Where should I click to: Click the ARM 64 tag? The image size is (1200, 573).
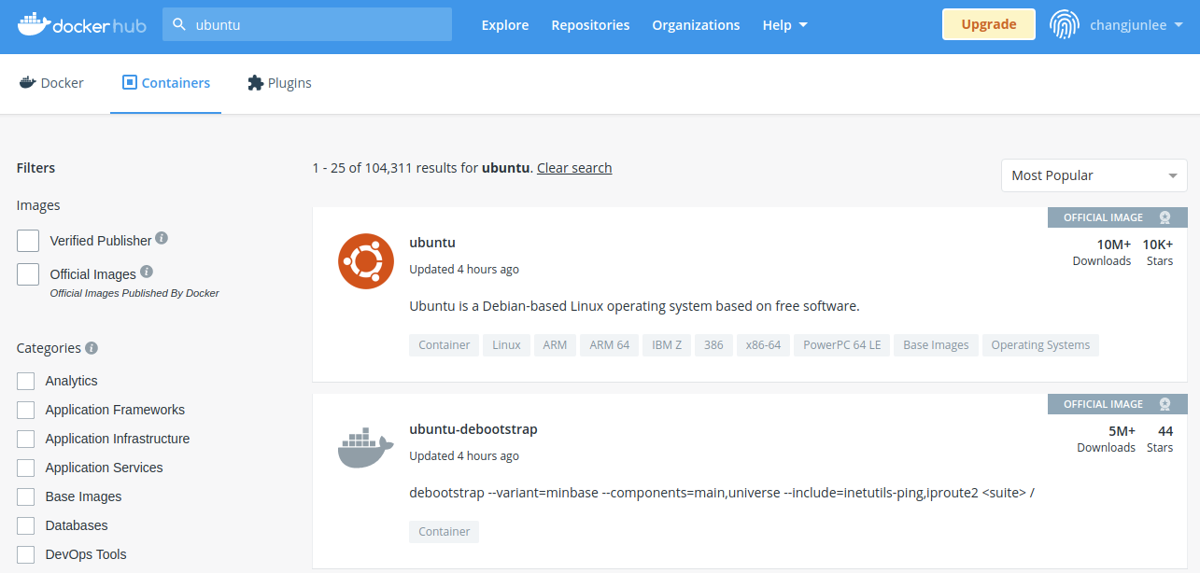610,345
